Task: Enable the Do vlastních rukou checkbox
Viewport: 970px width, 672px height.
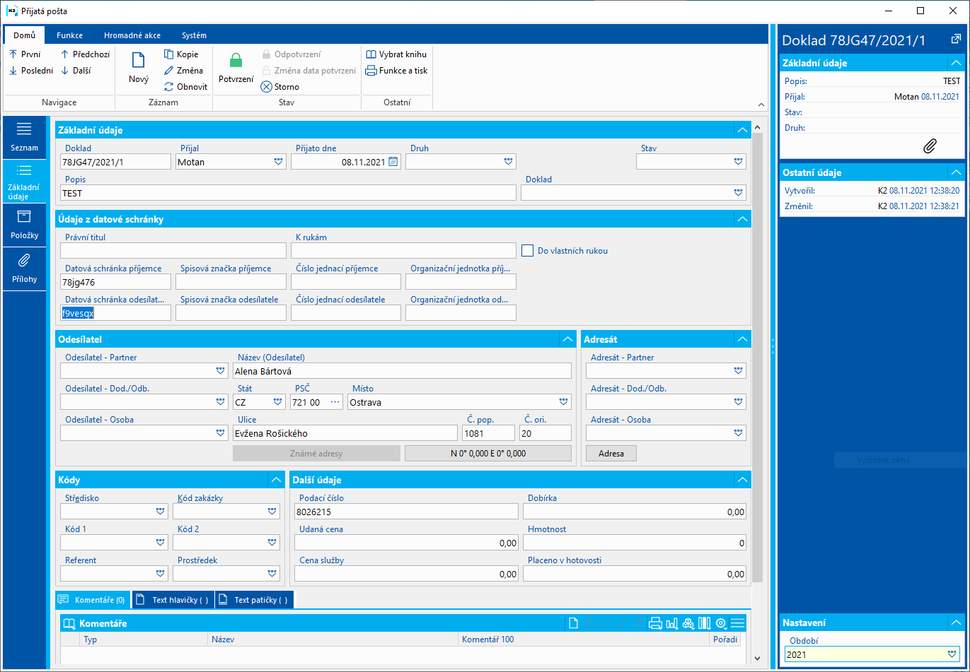Action: 527,251
